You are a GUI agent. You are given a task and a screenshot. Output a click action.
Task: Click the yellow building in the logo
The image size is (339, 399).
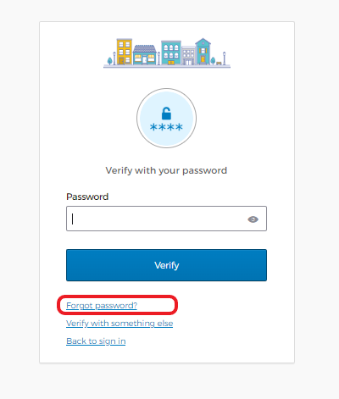[125, 52]
